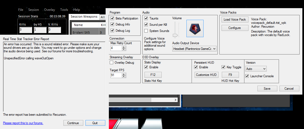304x129 pixels.
Task: Adjust the Volume slider handle
Action: pyautogui.click(x=175, y=36)
